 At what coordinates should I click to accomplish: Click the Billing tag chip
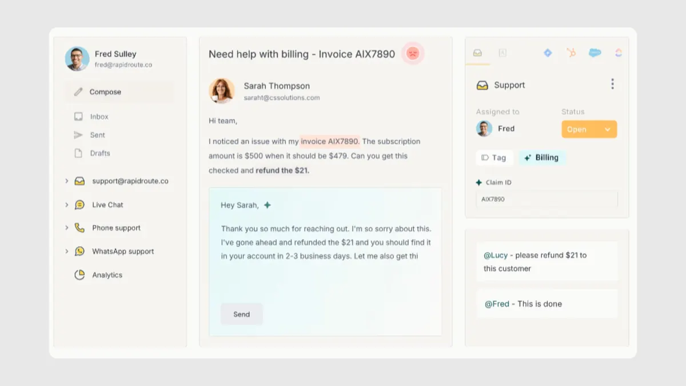tap(542, 158)
